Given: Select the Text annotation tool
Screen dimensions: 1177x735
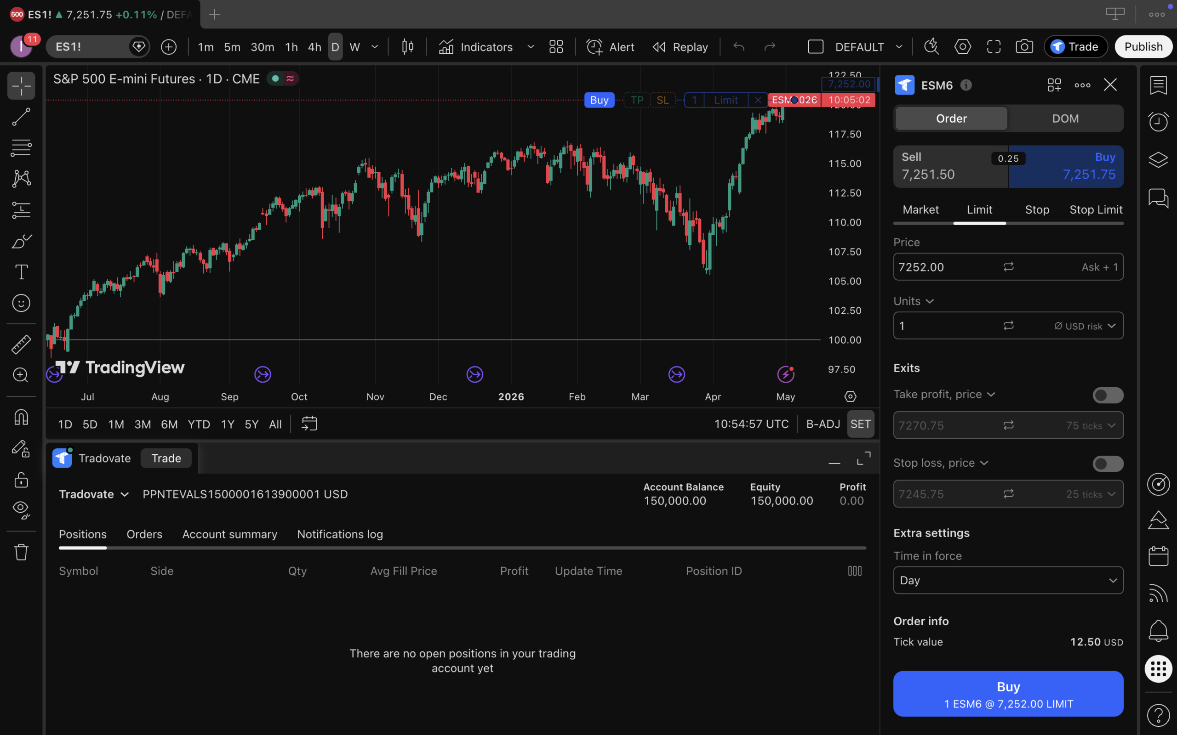Looking at the screenshot, I should pos(21,272).
